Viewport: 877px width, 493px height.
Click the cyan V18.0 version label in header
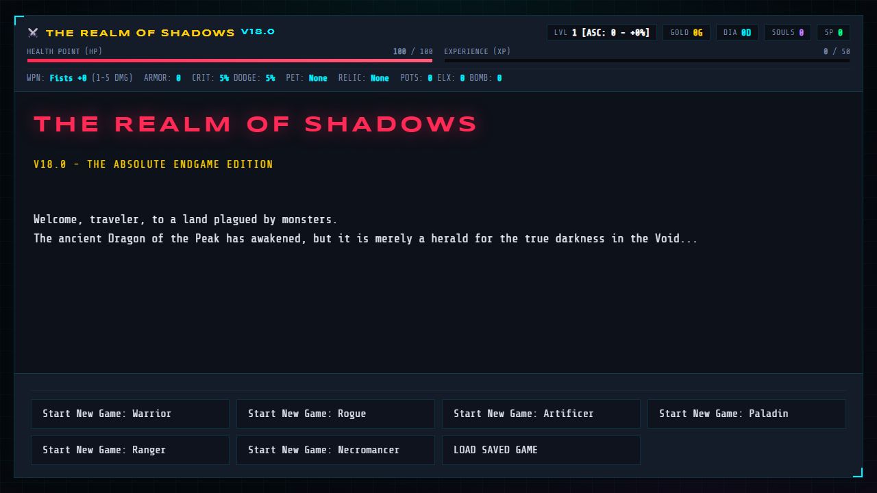258,31
